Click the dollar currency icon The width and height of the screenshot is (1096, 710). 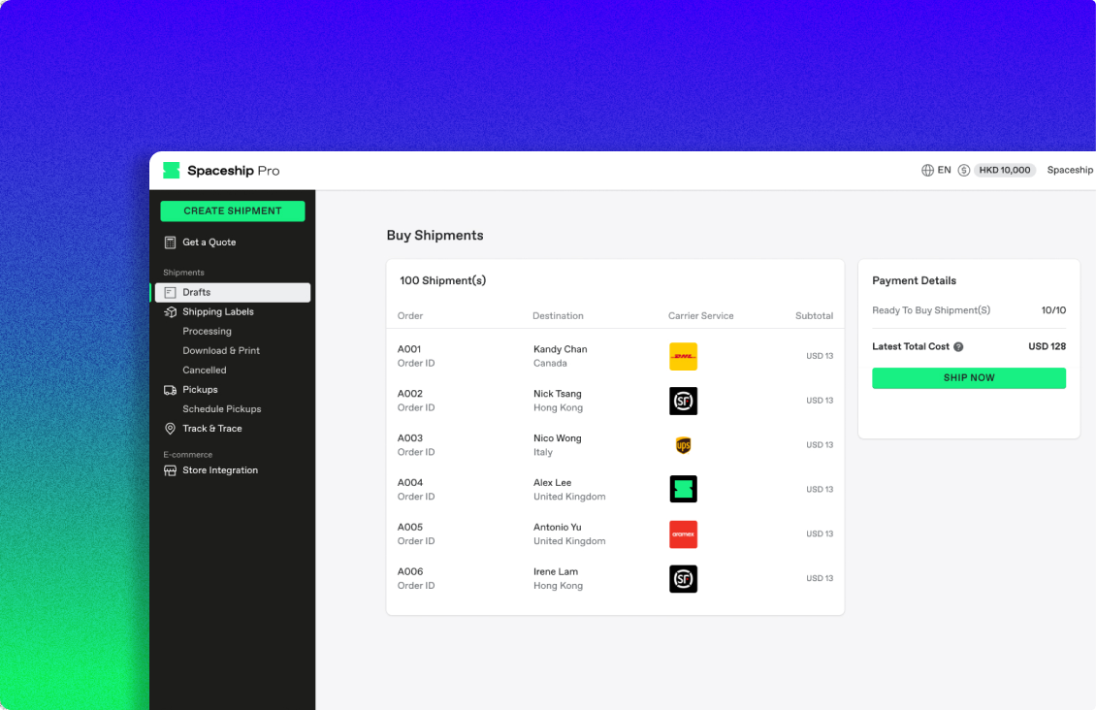[x=963, y=171]
